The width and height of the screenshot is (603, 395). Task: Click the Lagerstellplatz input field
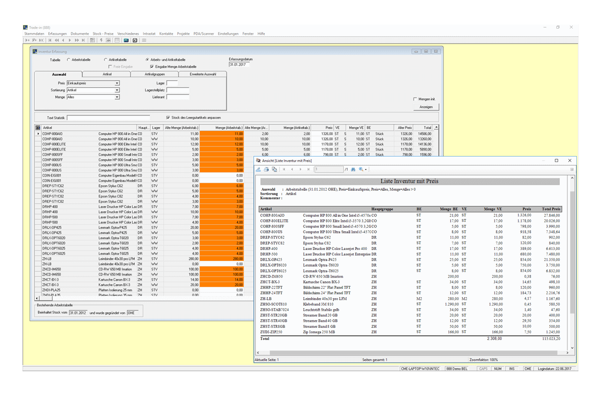(177, 90)
